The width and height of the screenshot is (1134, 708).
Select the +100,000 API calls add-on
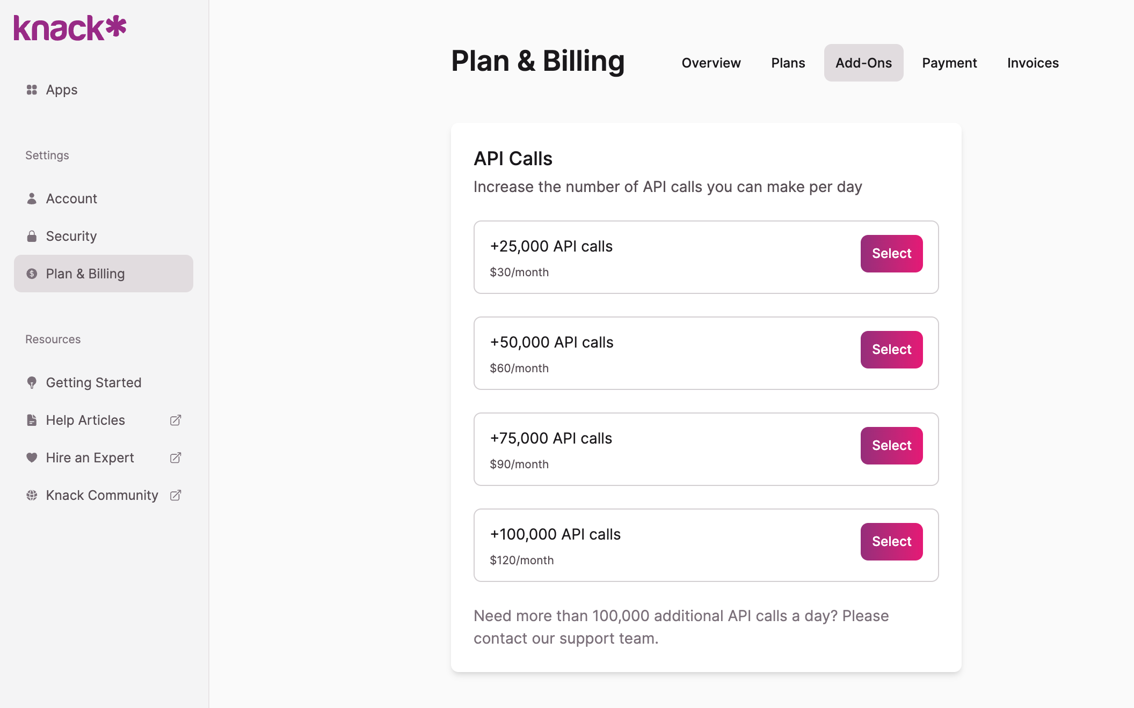891,542
